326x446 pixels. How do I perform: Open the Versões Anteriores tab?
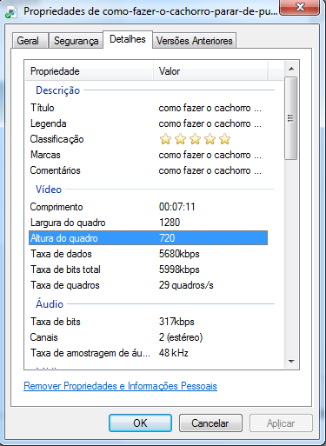click(195, 41)
